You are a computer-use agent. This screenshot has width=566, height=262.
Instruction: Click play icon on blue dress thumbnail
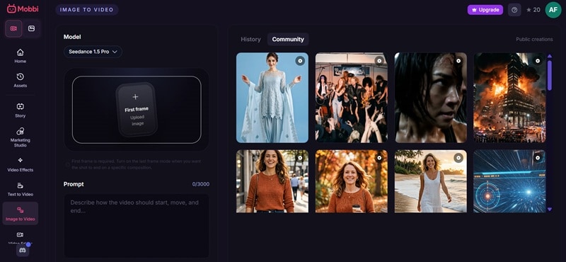300,61
